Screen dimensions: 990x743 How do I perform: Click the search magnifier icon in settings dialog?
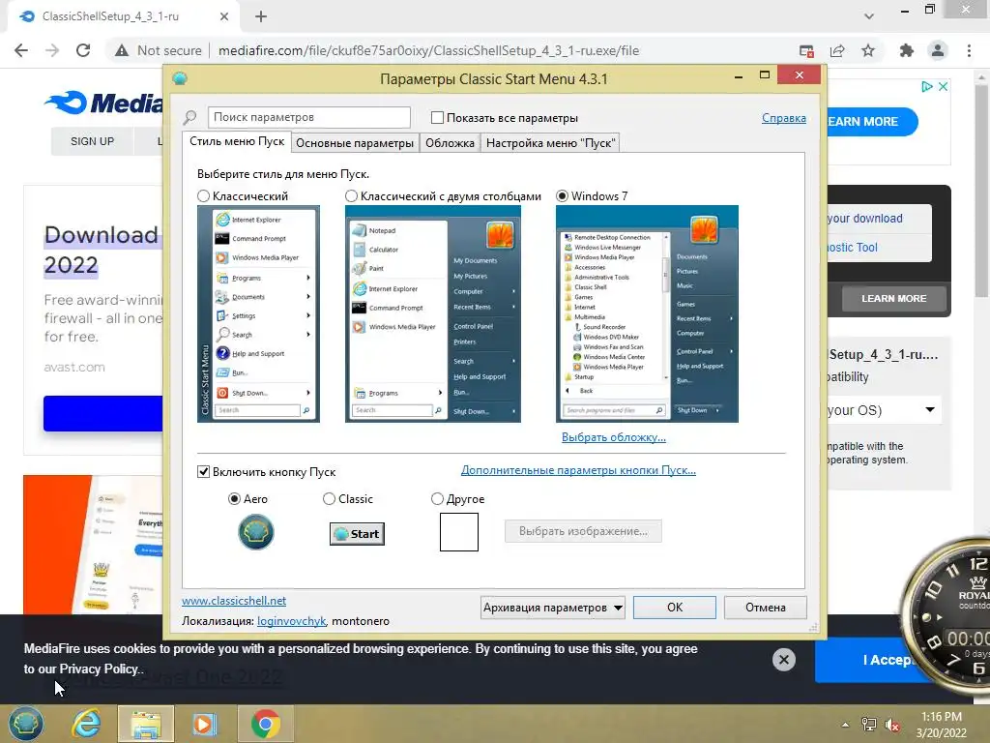(189, 117)
